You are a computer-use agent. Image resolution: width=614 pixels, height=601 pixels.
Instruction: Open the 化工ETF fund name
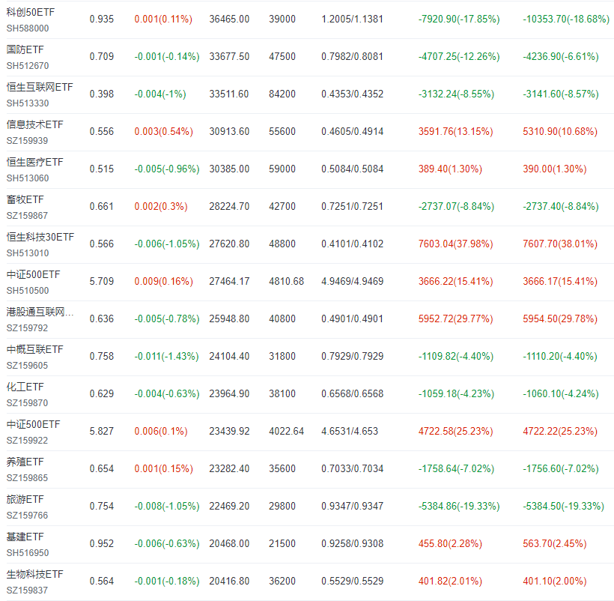pos(25,387)
